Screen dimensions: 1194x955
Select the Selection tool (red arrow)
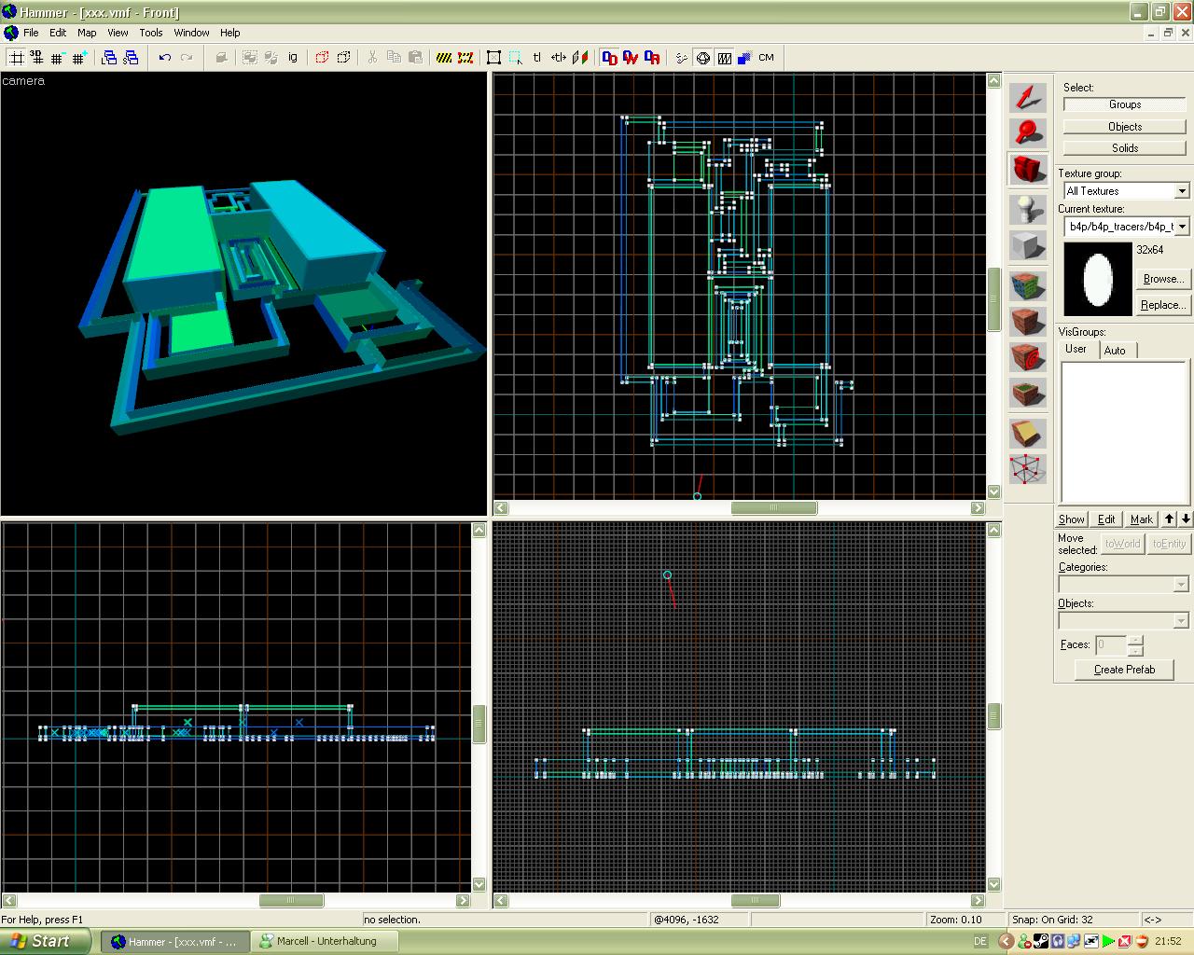coord(1028,98)
